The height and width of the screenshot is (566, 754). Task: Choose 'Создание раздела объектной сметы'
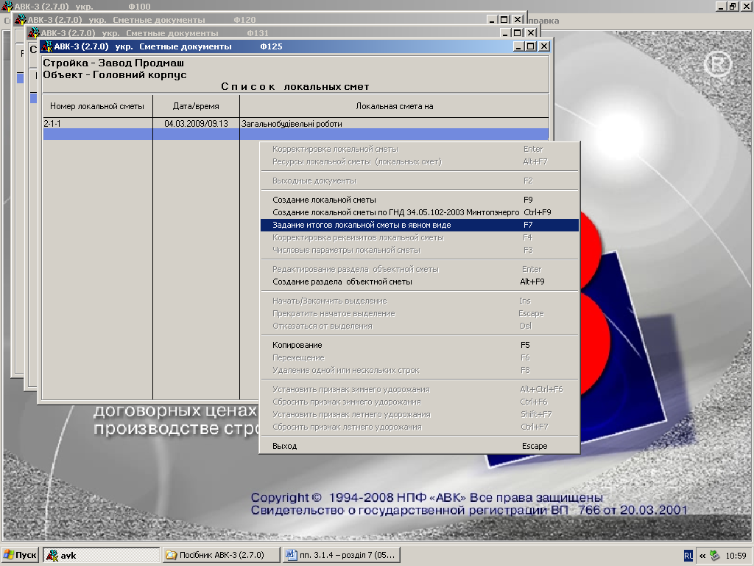[419, 282]
